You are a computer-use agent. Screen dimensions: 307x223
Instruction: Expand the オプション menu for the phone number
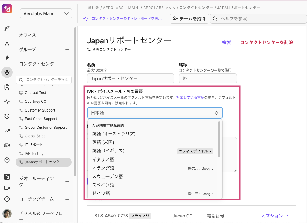coord(275,216)
